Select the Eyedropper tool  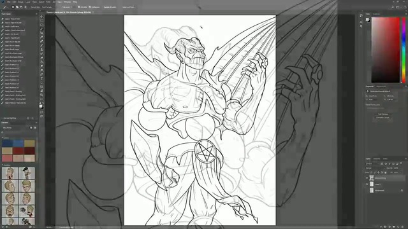click(x=41, y=37)
